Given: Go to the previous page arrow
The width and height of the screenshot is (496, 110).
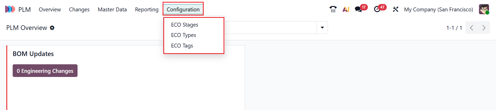Looking at the screenshot, I should [471, 28].
